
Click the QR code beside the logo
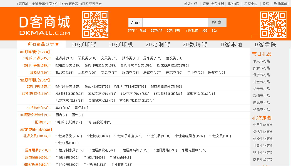click(95, 25)
